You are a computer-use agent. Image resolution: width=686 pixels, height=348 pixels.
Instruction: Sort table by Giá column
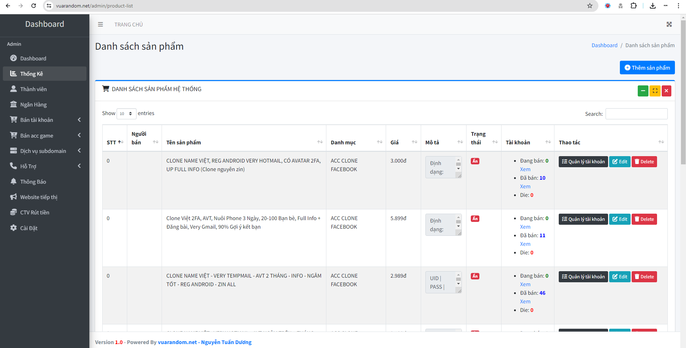click(x=403, y=142)
